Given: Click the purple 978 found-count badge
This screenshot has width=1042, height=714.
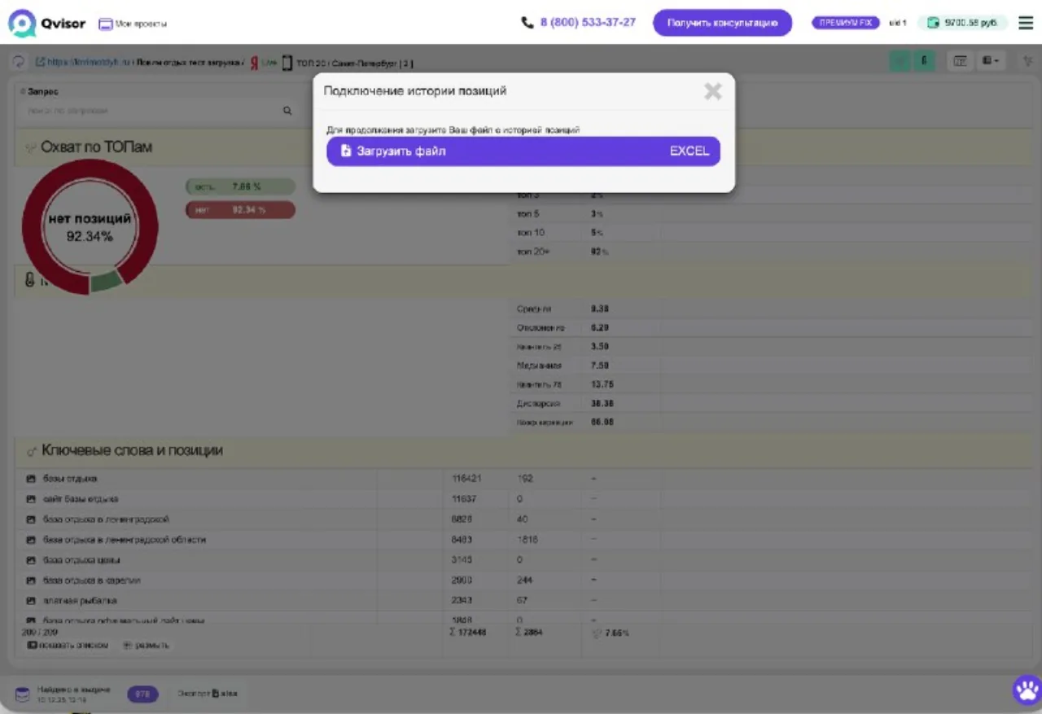Looking at the screenshot, I should (x=142, y=694).
